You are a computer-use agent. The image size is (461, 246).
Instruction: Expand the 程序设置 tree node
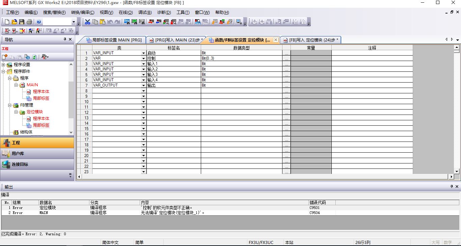click(4, 65)
